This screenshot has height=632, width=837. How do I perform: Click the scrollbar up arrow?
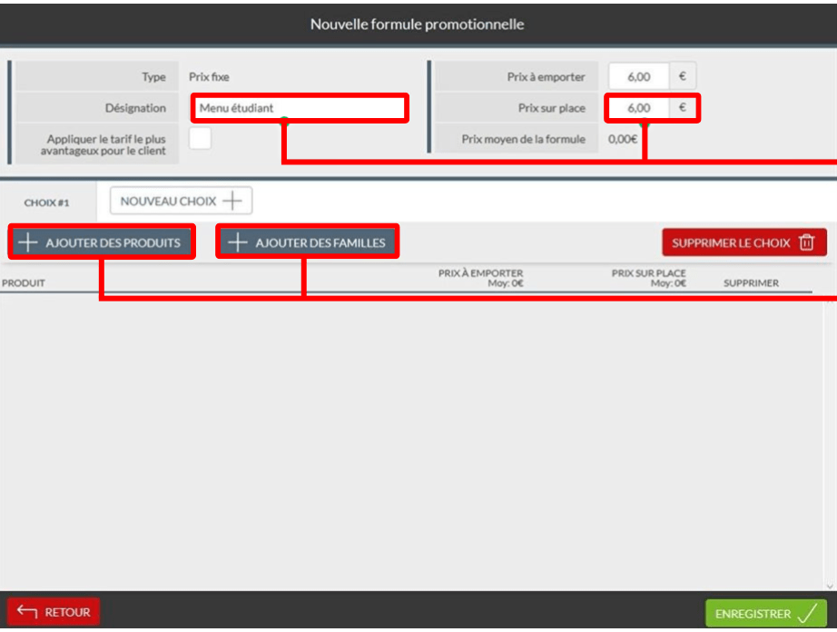[x=831, y=300]
